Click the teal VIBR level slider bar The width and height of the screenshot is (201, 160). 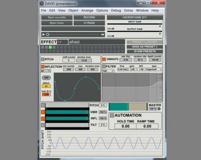(67, 112)
